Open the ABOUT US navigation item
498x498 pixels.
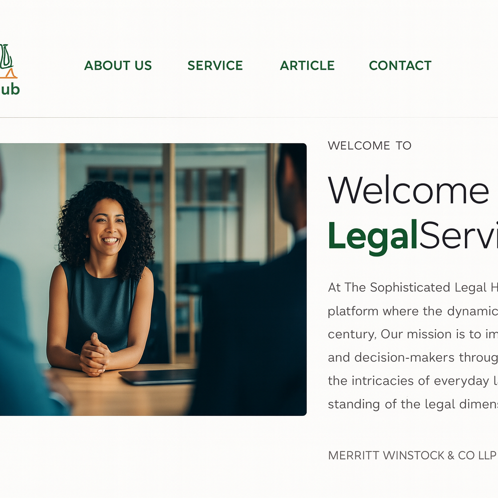click(x=118, y=66)
